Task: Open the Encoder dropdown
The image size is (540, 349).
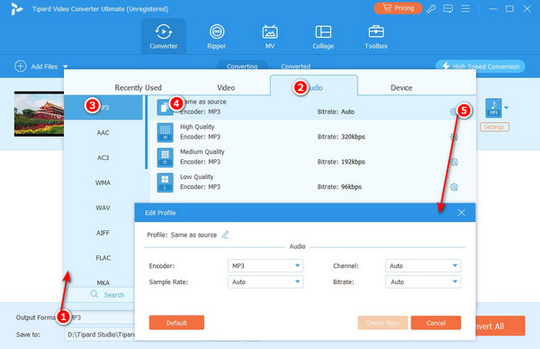Action: pos(265,265)
